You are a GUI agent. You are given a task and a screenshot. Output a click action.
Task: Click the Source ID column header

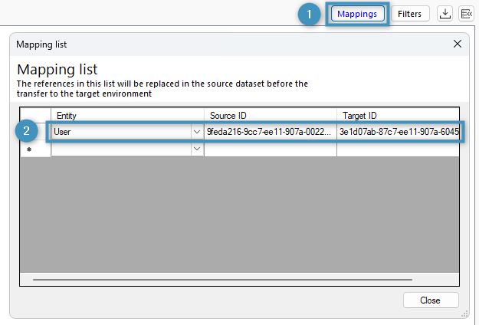click(x=271, y=116)
